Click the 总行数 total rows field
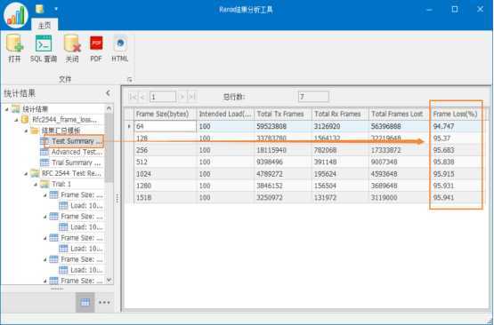Screen dimensions: 494x325 coord(313,97)
